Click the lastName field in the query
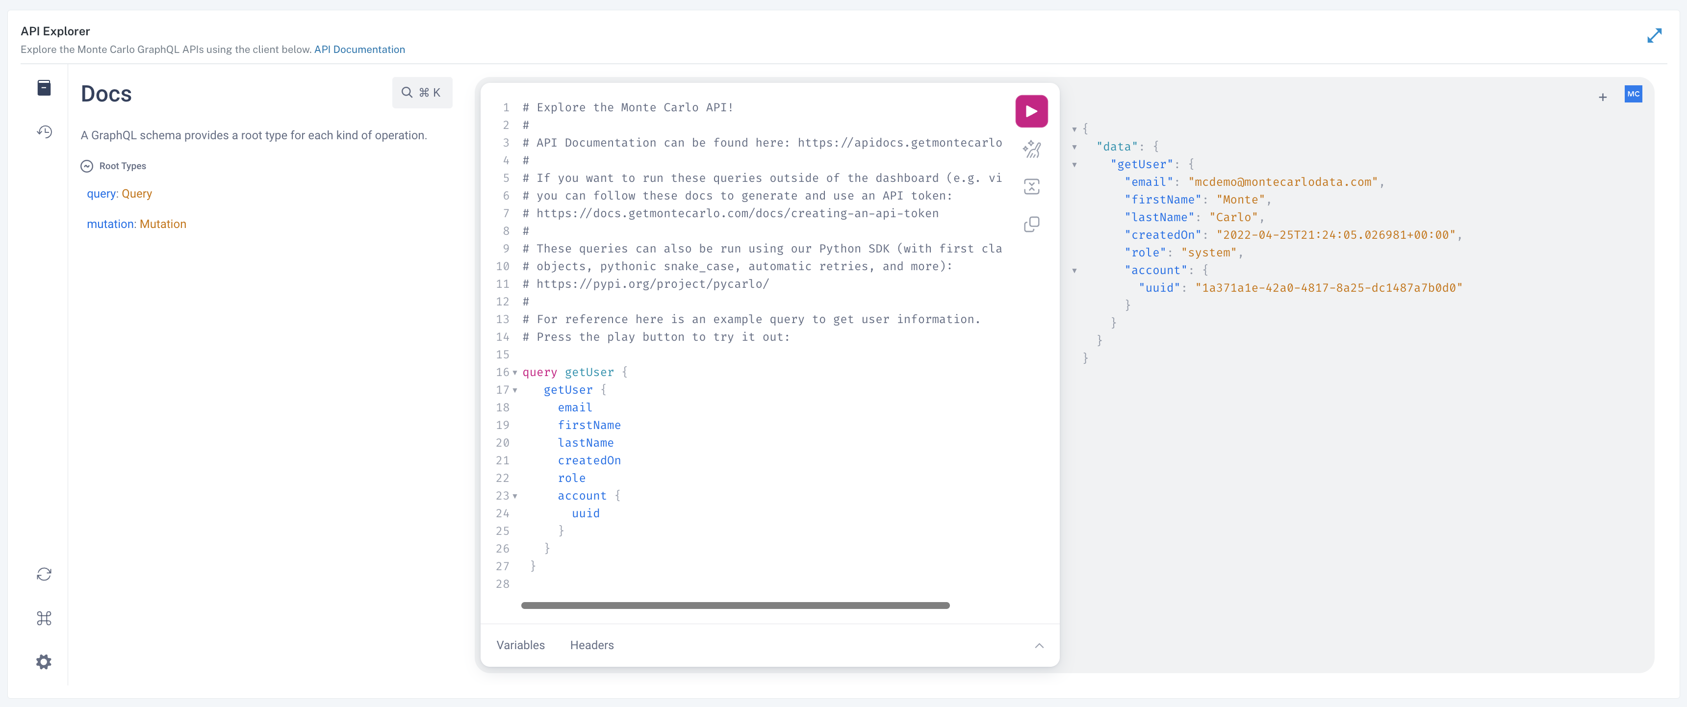Image resolution: width=1687 pixels, height=707 pixels. tap(586, 443)
